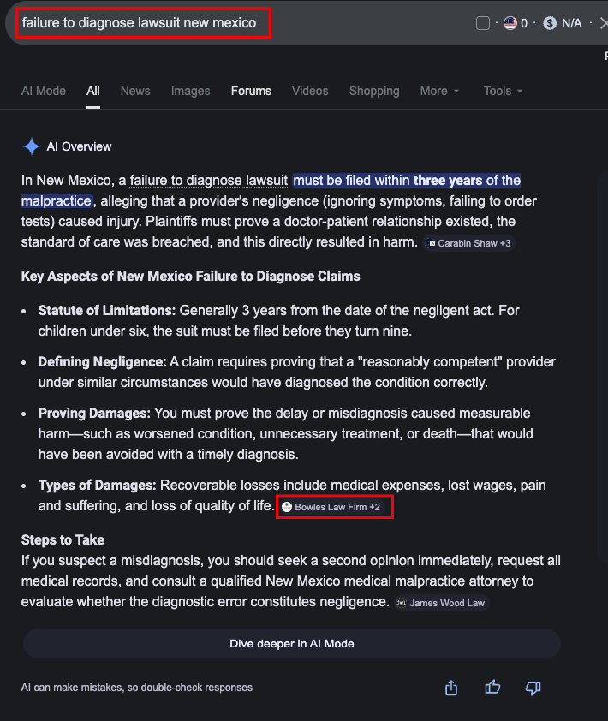Open the Tools dropdown
The height and width of the screenshot is (721, 608).
coord(503,91)
